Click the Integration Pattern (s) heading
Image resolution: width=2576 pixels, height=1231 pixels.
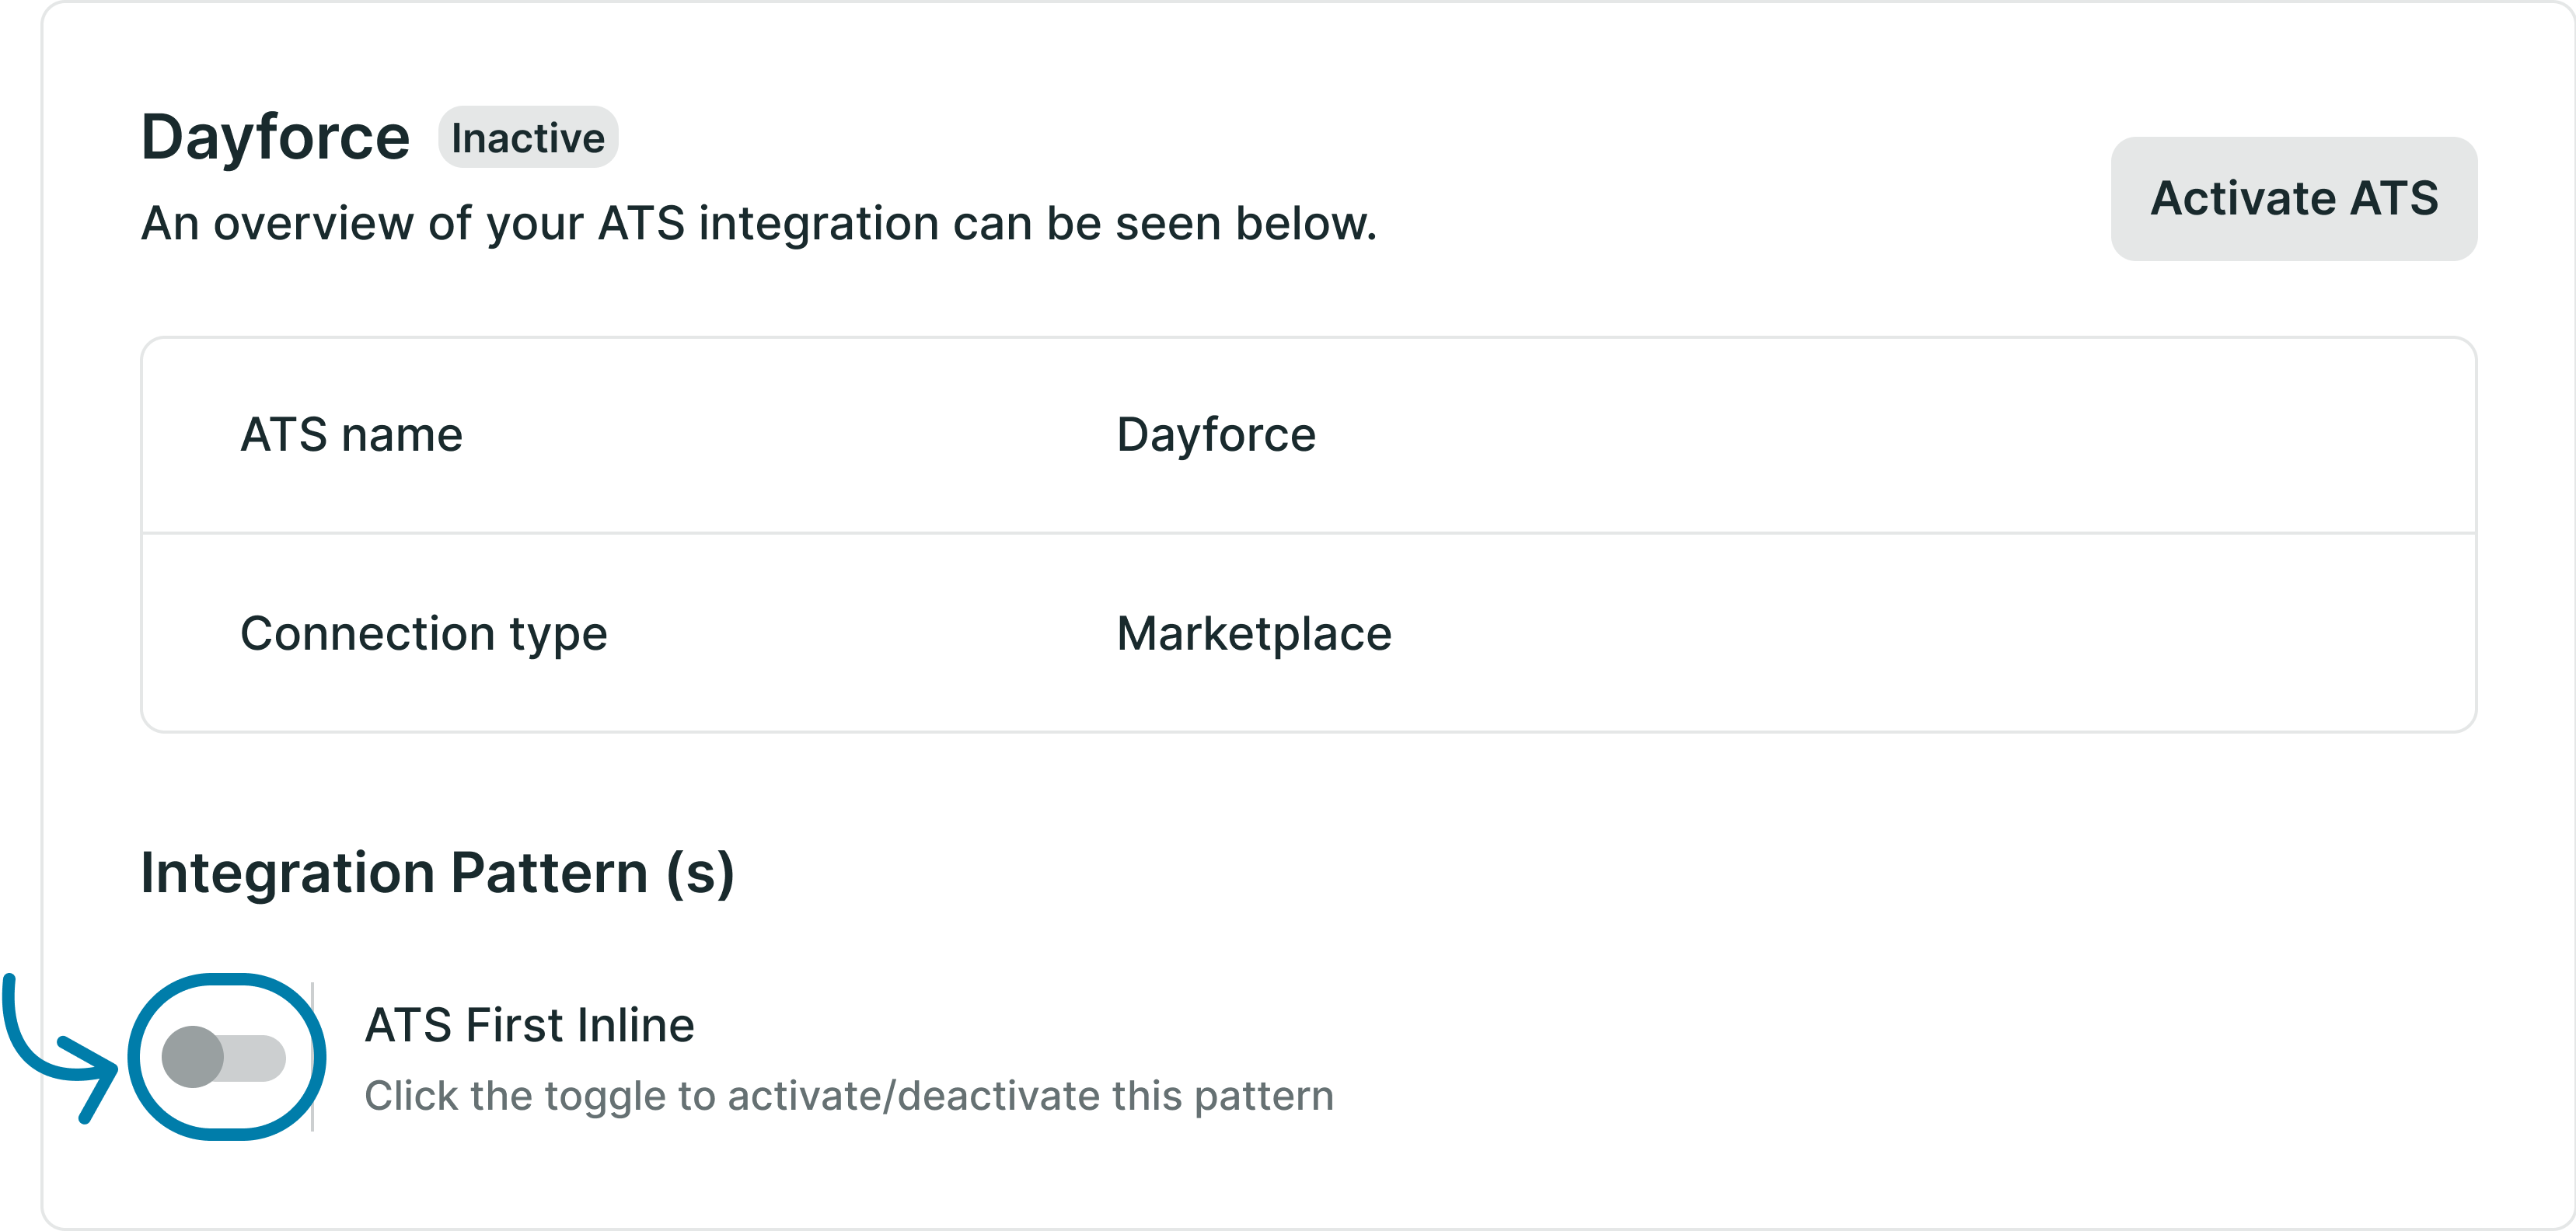tap(438, 873)
